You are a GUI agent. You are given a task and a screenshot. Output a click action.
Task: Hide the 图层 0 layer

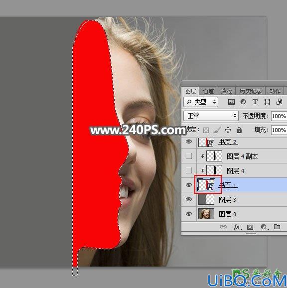coord(189,214)
